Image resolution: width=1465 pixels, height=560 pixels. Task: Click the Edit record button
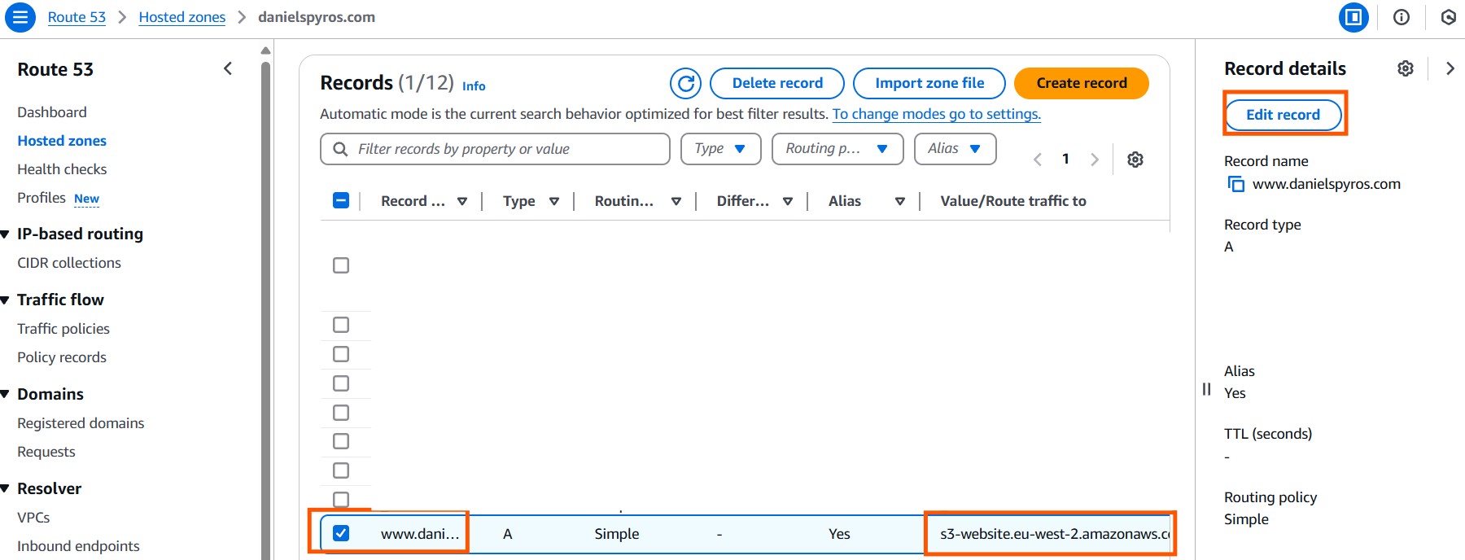click(x=1284, y=115)
